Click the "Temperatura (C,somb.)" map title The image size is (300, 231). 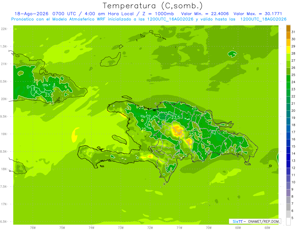point(152,6)
